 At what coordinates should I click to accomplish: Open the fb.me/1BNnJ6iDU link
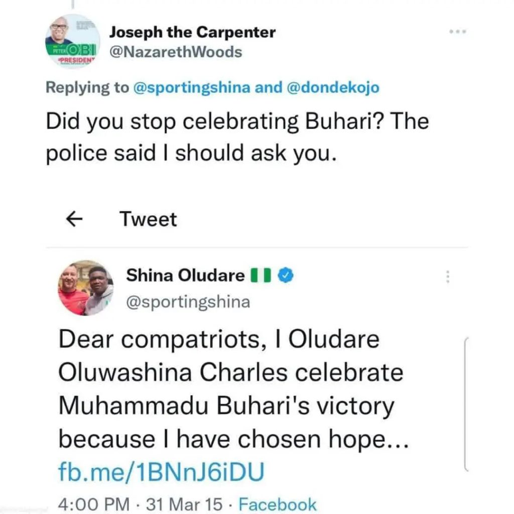pyautogui.click(x=161, y=472)
